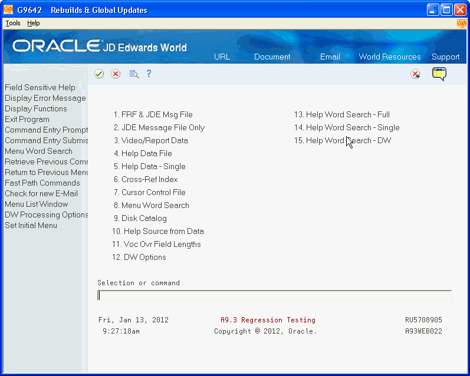The width and height of the screenshot is (470, 376).
Task: Open Fast Path Commands in the sidebar
Action: point(42,183)
